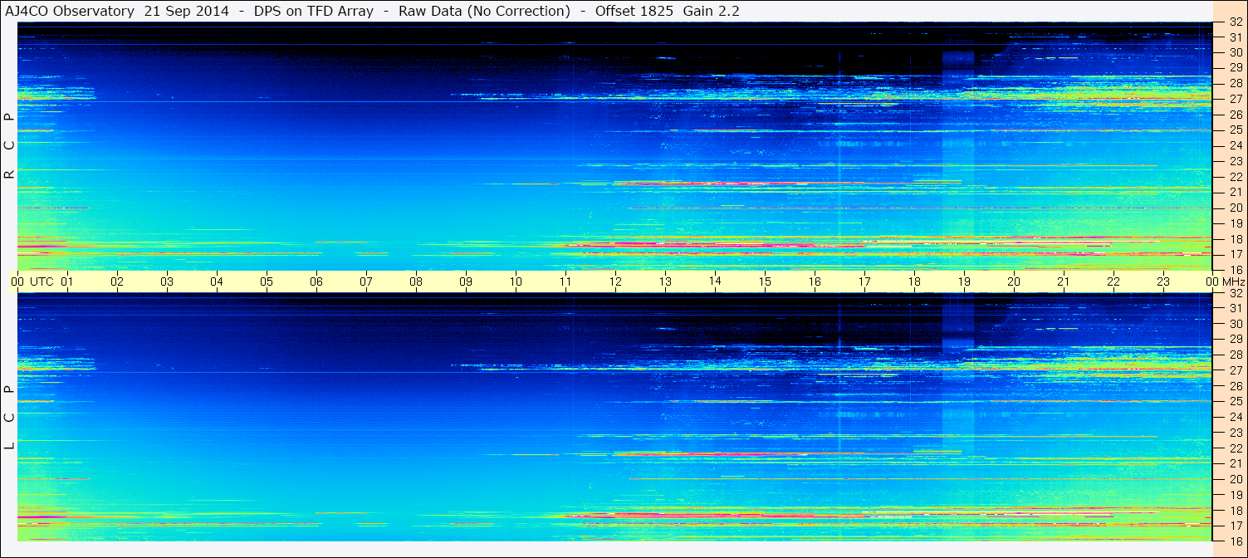The image size is (1248, 558).
Task: Click Raw Data (No Correction) header text
Action: (484, 11)
